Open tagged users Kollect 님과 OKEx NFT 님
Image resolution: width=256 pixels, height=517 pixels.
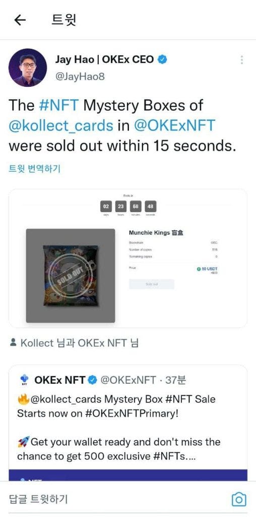(79, 343)
